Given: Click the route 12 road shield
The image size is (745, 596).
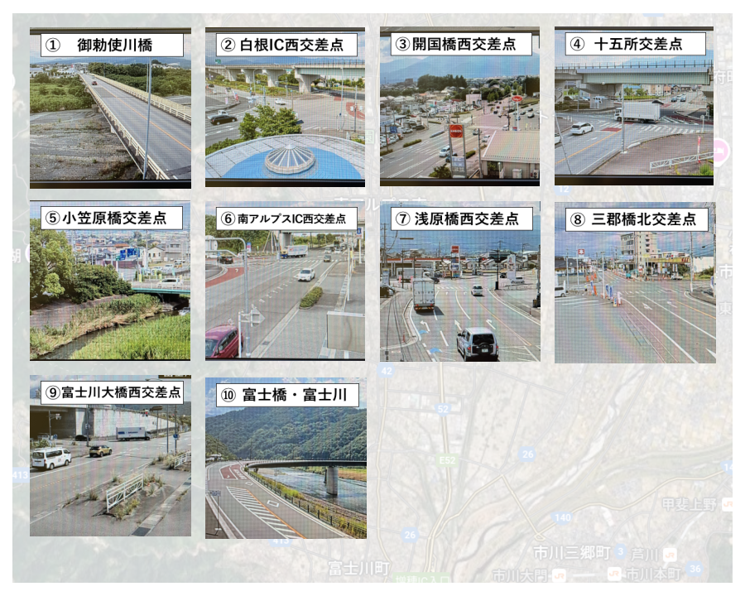Looking at the screenshot, I should pyautogui.click(x=563, y=190).
